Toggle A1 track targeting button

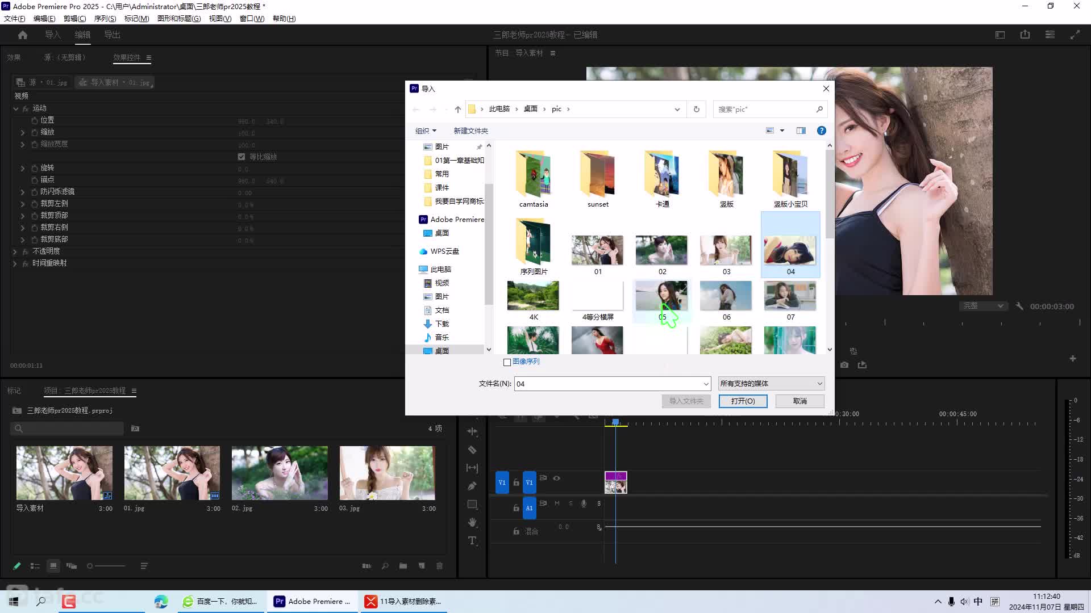coord(529,508)
